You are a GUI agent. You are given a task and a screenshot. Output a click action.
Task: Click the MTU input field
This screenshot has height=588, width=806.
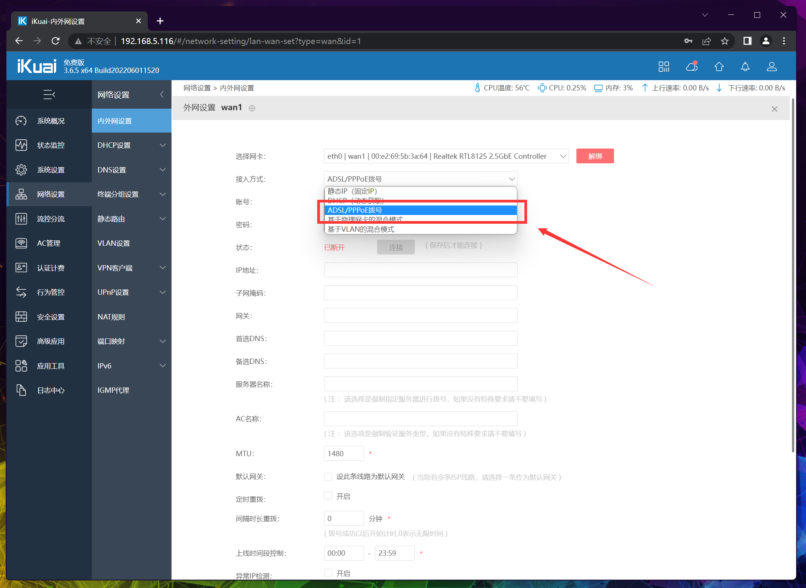[x=343, y=454]
